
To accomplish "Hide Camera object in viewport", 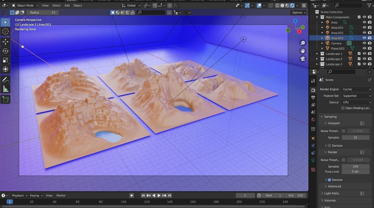I will [x=364, y=43].
